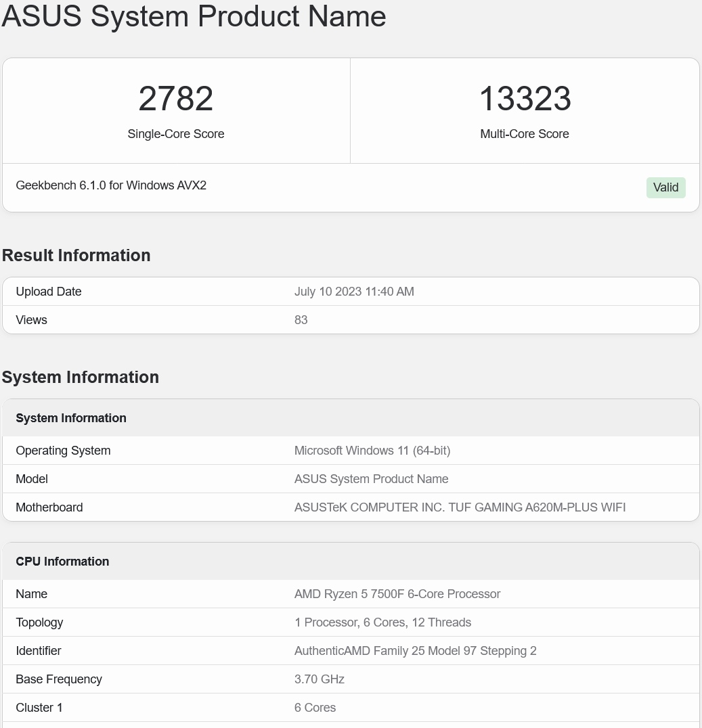Image resolution: width=702 pixels, height=728 pixels.
Task: Click the Geekbench 6.1.0 for Windows AVX2 text
Action: pos(111,185)
